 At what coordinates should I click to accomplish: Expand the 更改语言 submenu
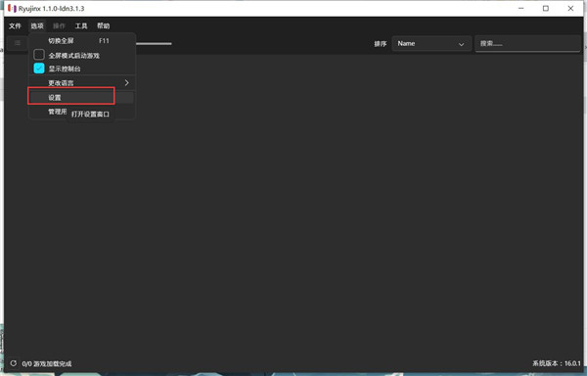pyautogui.click(x=81, y=83)
